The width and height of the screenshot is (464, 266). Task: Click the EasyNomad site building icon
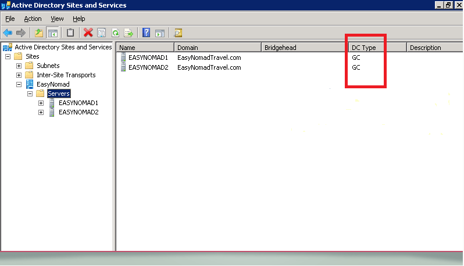[30, 84]
